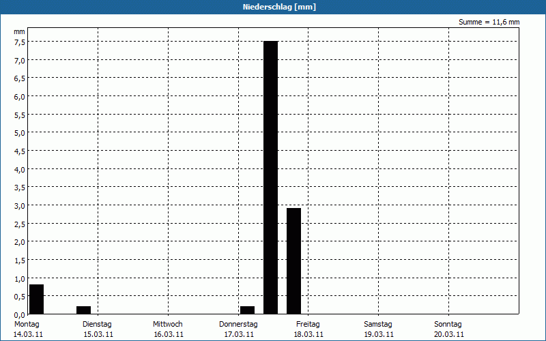Click the '2,5' y-axis value
Screen dimensions: 546x341
pyautogui.click(x=20, y=224)
